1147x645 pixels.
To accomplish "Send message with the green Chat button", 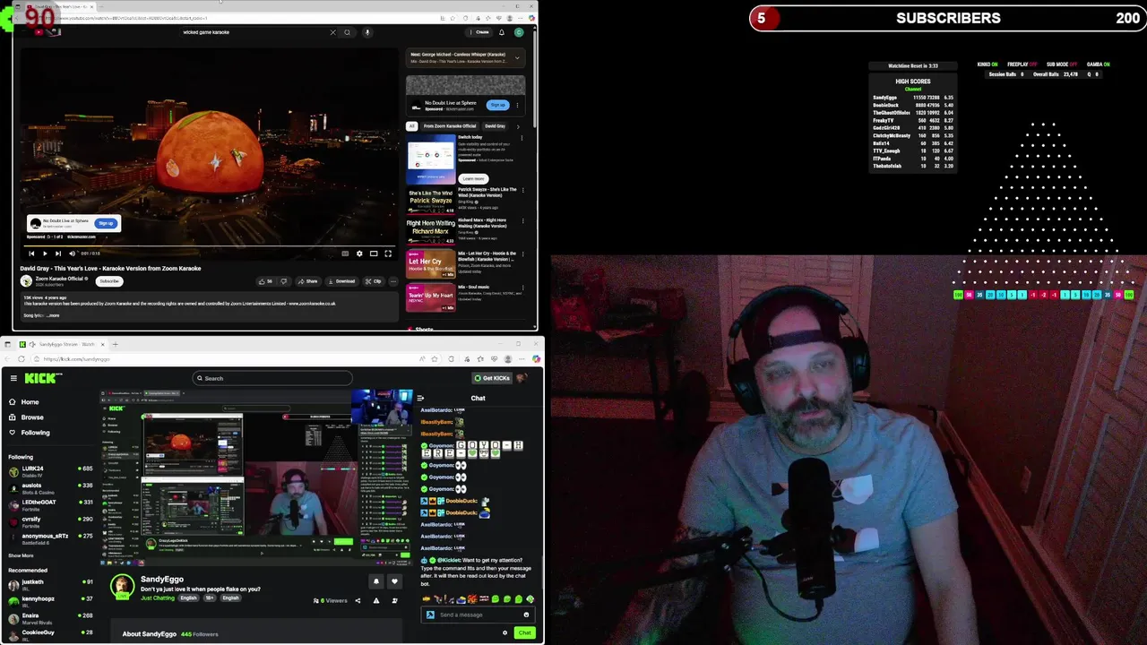I will pos(525,633).
